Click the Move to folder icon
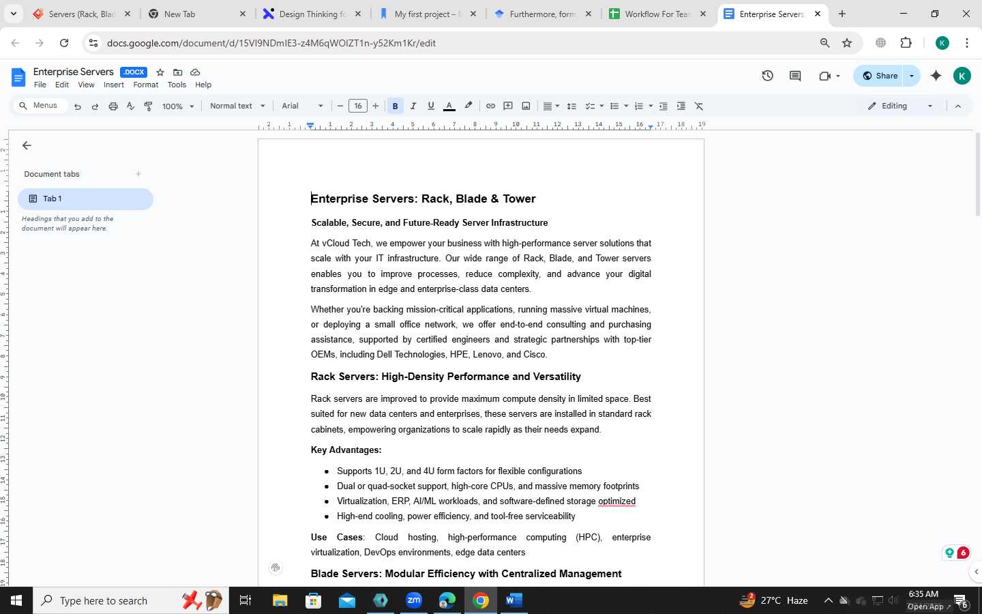 point(177,72)
